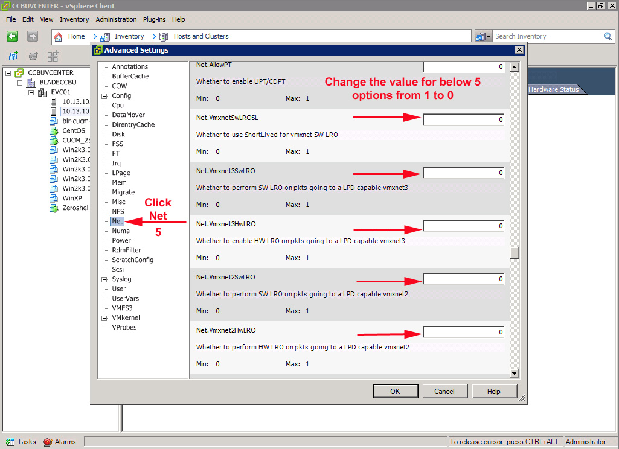Viewport: 619px width, 449px height.
Task: Click the new datacenter toolbar icon
Action: (13, 56)
